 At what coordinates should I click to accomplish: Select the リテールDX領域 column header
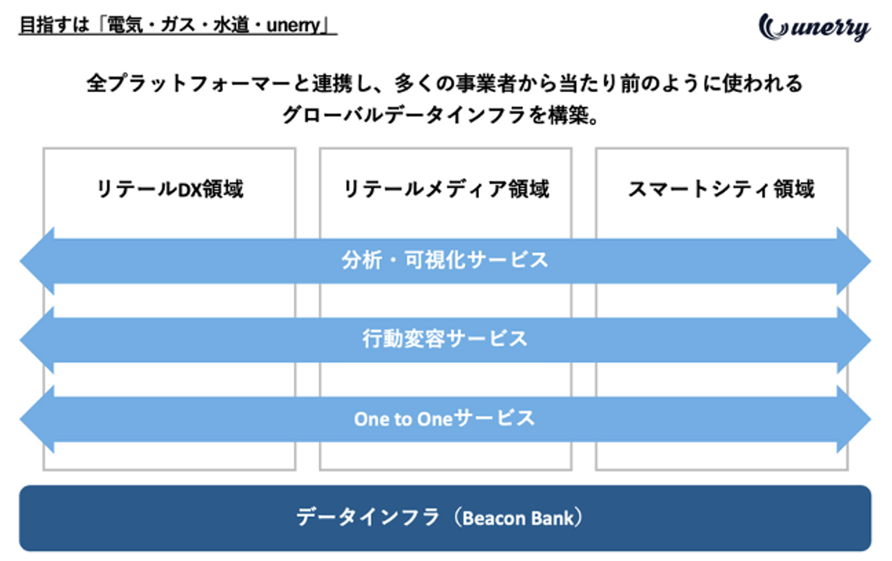click(170, 189)
